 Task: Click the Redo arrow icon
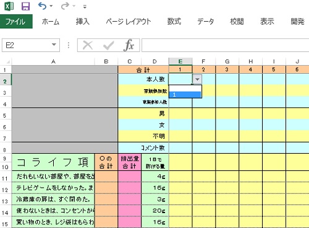tap(65, 6)
